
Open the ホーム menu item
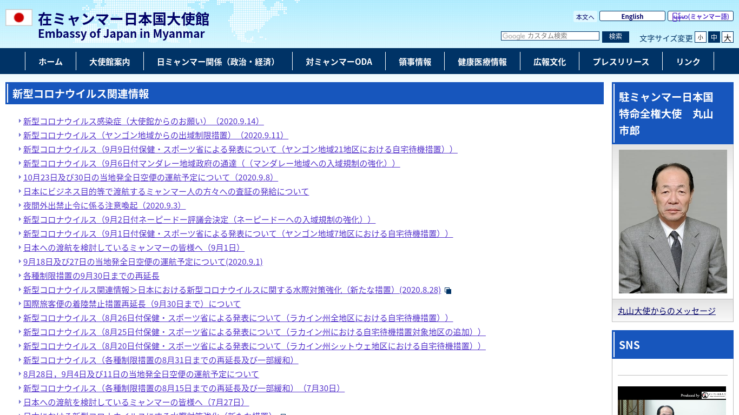50,62
